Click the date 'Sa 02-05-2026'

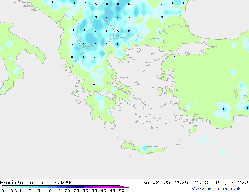coord(165,183)
